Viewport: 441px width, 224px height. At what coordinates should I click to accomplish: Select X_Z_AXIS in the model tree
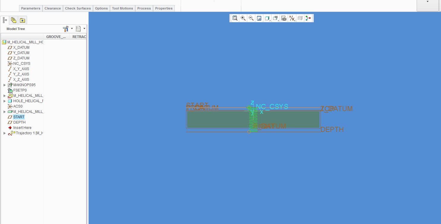[21, 80]
